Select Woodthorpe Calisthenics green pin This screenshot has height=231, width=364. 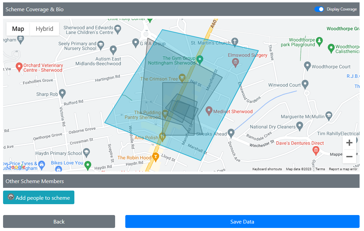point(331,49)
